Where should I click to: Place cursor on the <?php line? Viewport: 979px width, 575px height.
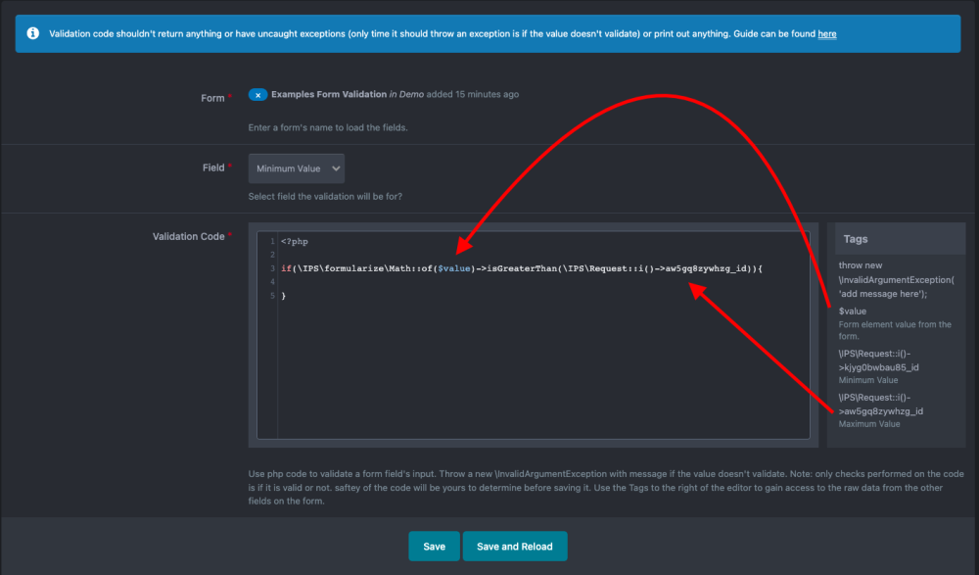pos(295,241)
